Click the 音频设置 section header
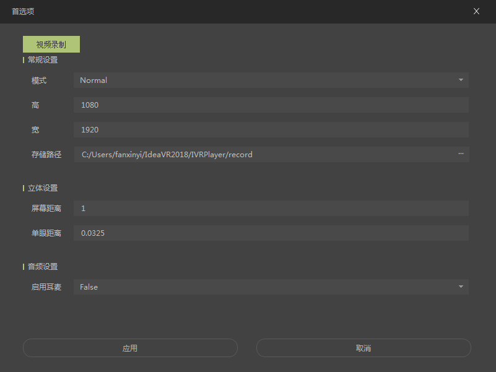The height and width of the screenshot is (372, 496). point(43,267)
